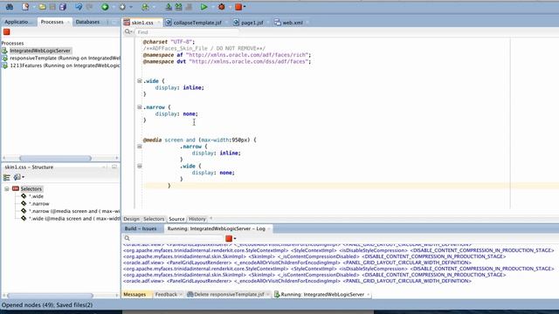Image resolution: width=559 pixels, height=314 pixels.
Task: Open dropdown arrow beside the log stop icon
Action: click(235, 238)
